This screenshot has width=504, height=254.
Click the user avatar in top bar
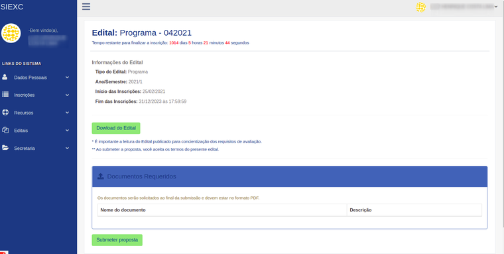pyautogui.click(x=420, y=7)
